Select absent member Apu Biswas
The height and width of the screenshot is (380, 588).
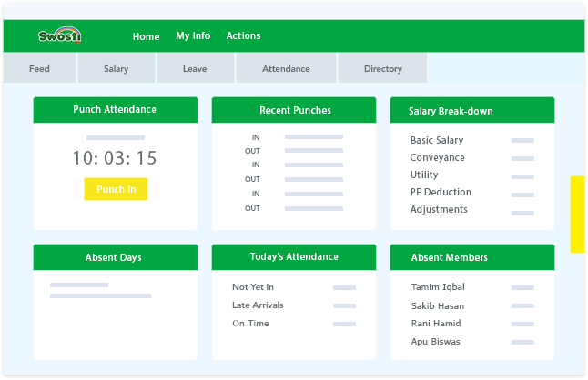click(x=472, y=342)
